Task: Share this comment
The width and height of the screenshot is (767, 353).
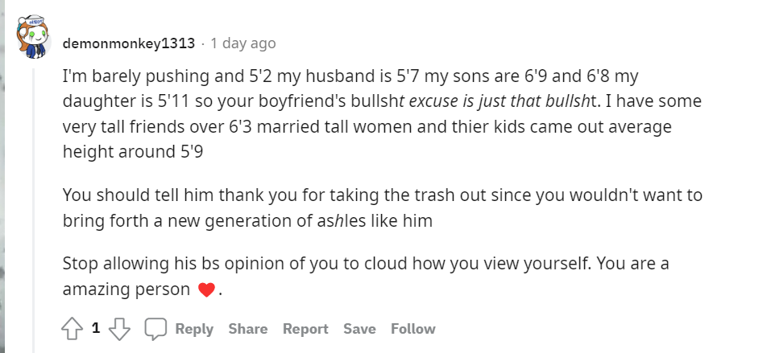Action: click(x=248, y=329)
